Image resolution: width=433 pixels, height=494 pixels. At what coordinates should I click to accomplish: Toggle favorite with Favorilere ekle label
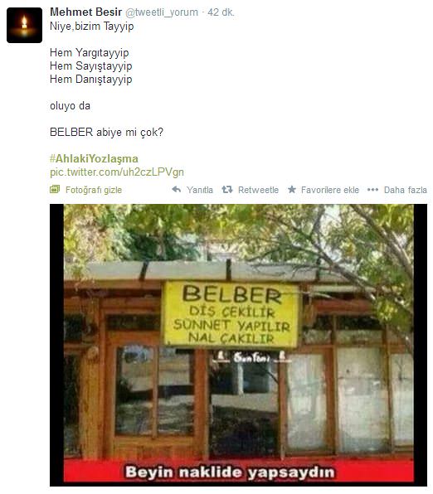click(330, 190)
